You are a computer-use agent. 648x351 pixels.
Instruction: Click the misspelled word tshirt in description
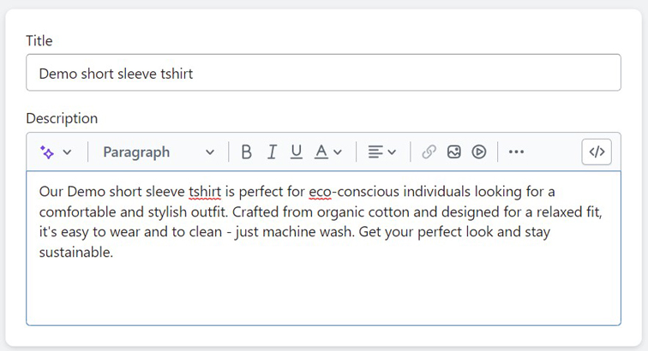tap(205, 192)
